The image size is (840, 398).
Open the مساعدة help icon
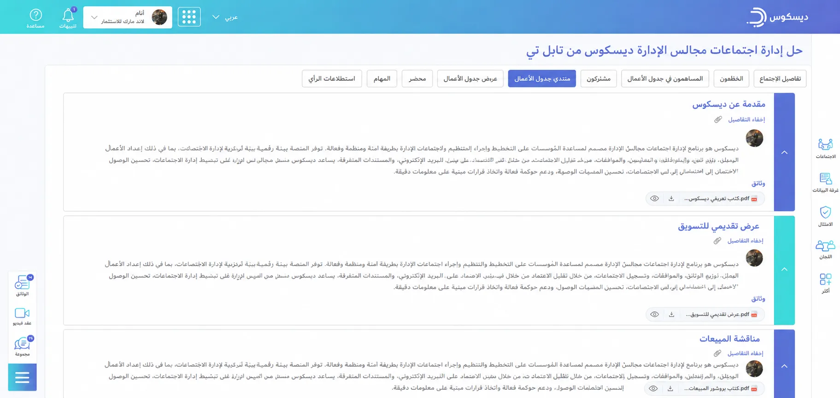point(35,18)
